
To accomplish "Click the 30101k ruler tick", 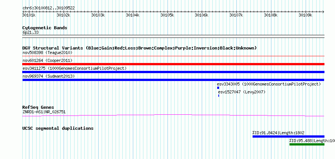I will [x=29, y=15].
